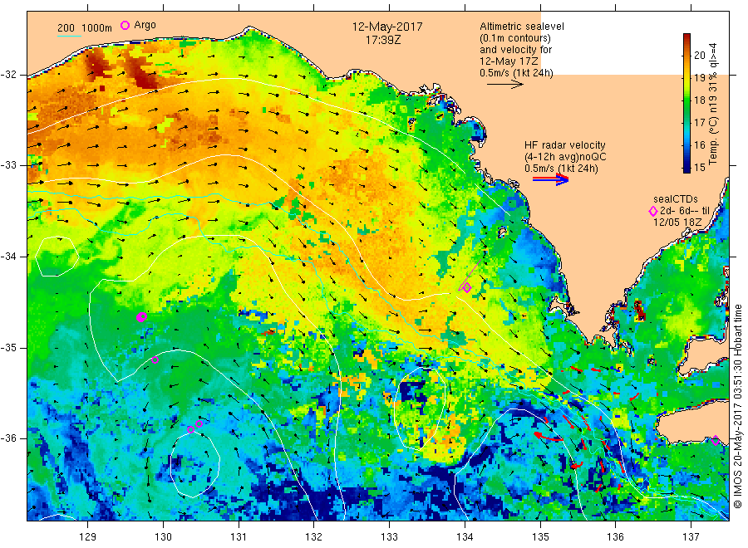
Task: Click the altimetric velocity black scale arrow
Action: pos(505,85)
